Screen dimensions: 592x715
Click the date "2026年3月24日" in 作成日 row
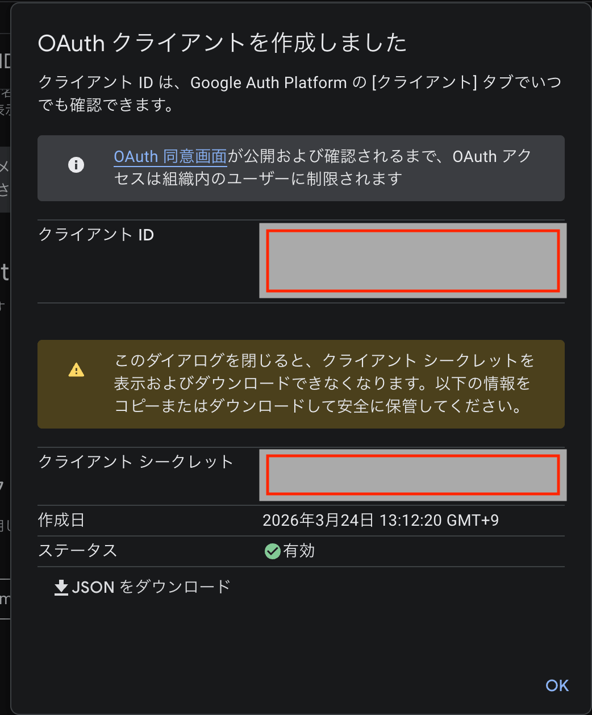coord(318,520)
